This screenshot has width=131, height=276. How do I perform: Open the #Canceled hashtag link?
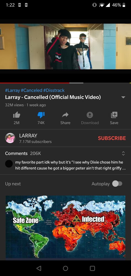tap(32, 91)
